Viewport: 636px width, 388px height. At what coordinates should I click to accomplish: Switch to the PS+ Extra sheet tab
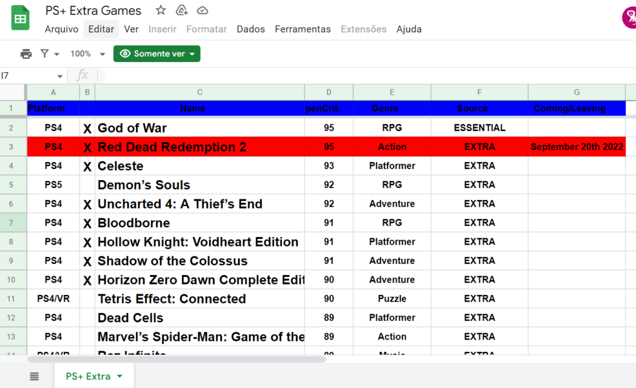[88, 376]
